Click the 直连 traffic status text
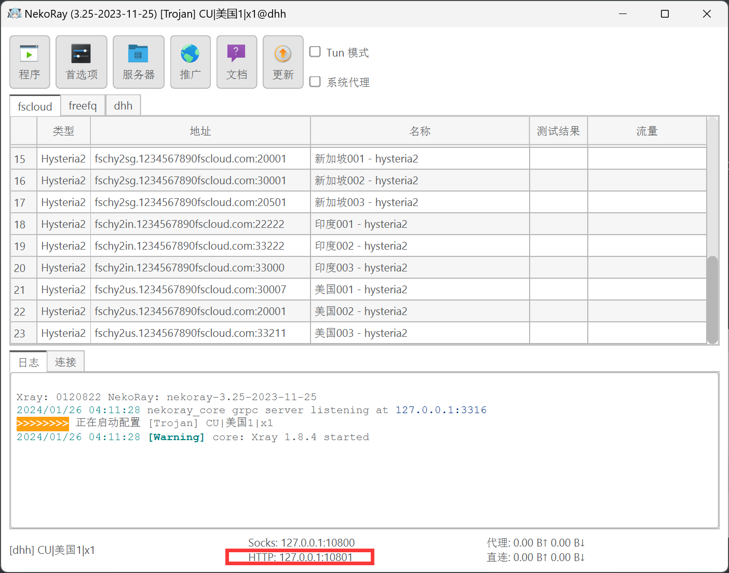This screenshot has width=729, height=573. click(x=536, y=557)
